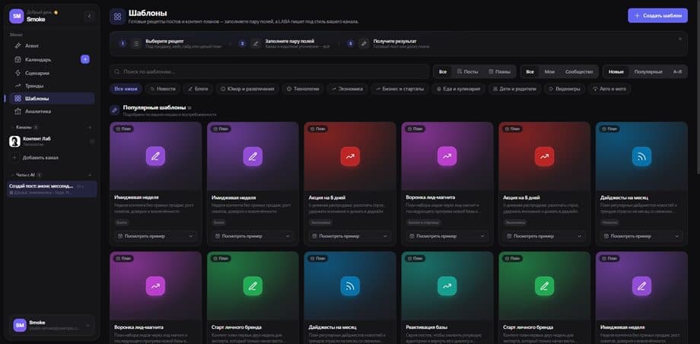Open the Smoke account menu at sidebar bottom

point(52,325)
